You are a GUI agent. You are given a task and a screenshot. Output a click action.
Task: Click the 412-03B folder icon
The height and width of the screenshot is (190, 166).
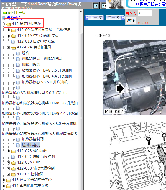[x=13, y=168]
